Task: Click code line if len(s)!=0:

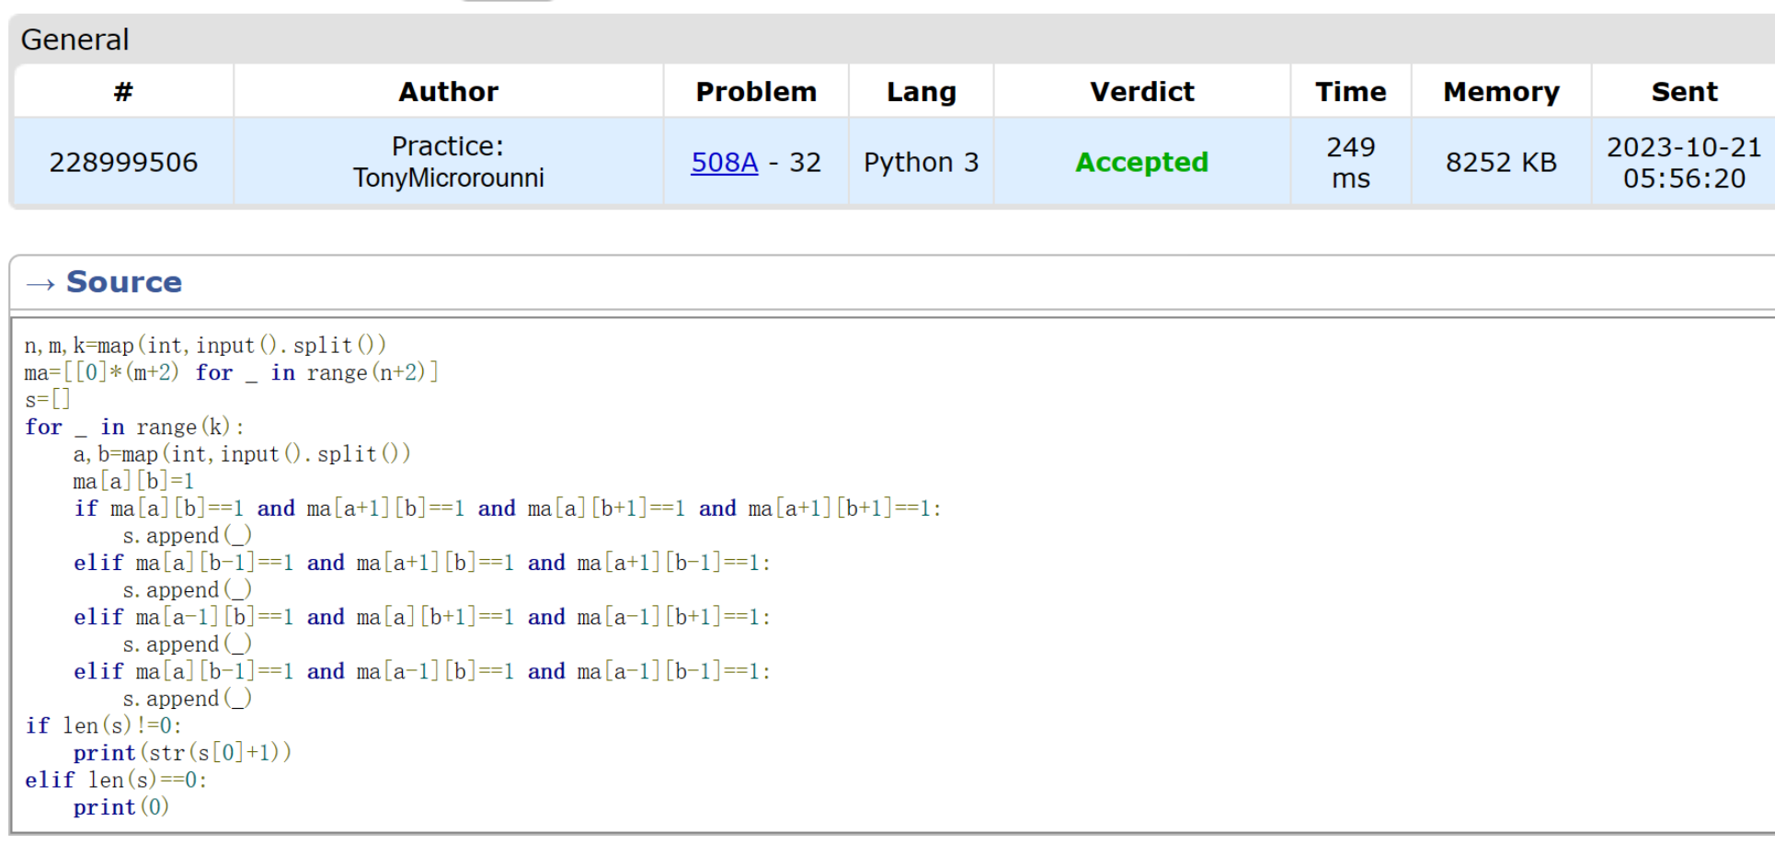Action: [103, 724]
